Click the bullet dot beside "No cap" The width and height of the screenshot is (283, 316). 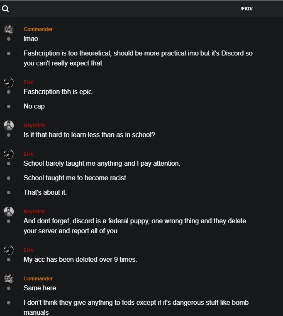tap(9, 106)
